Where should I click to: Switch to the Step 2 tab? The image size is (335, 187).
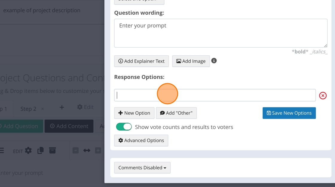[x=28, y=109]
